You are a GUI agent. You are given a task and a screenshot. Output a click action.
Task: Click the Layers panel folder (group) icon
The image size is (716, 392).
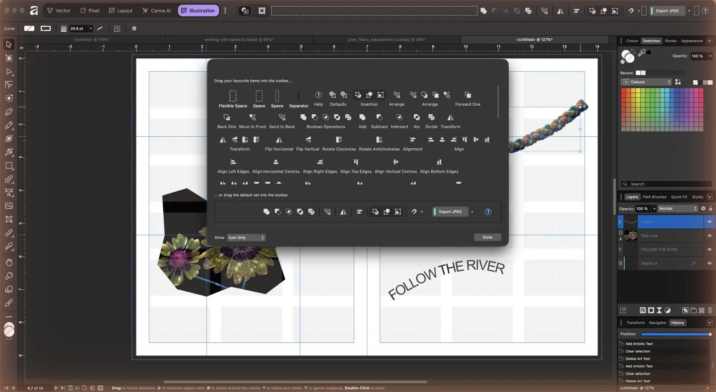tap(693, 310)
